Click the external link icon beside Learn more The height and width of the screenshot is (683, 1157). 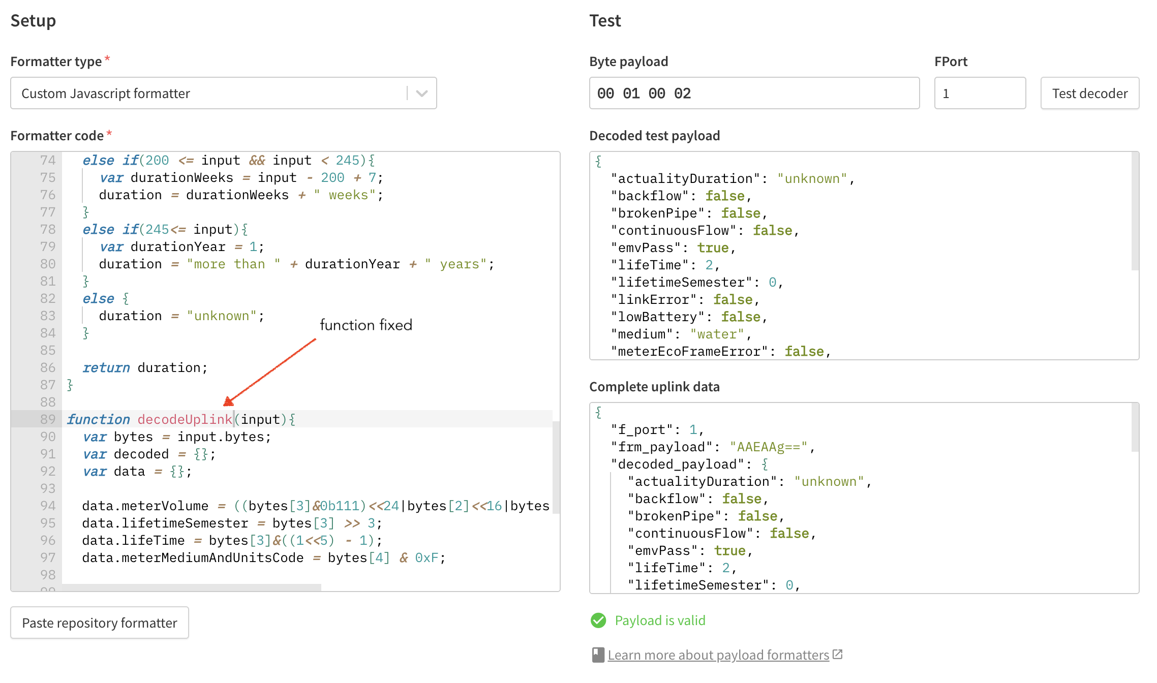pyautogui.click(x=838, y=655)
